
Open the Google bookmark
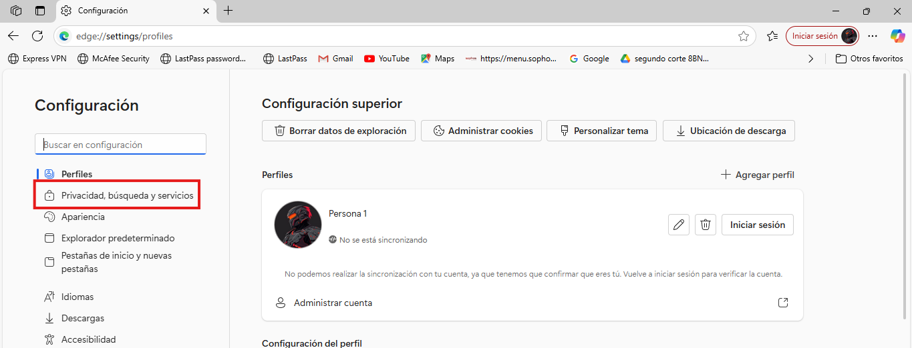[x=589, y=59]
